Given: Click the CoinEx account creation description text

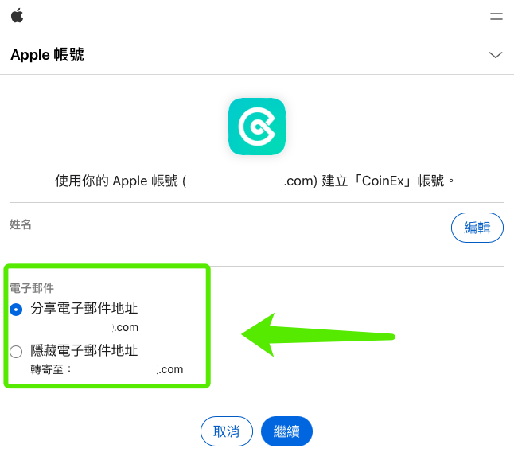Looking at the screenshot, I should pyautogui.click(x=255, y=181).
